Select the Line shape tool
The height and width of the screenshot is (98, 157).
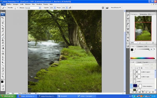point(3,65)
